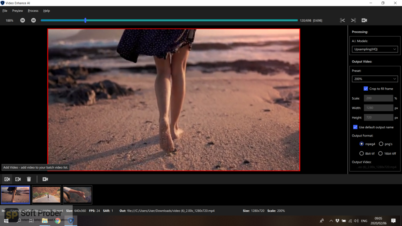Click the trash icon to clear videos
The height and width of the screenshot is (226, 402).
coord(29,179)
